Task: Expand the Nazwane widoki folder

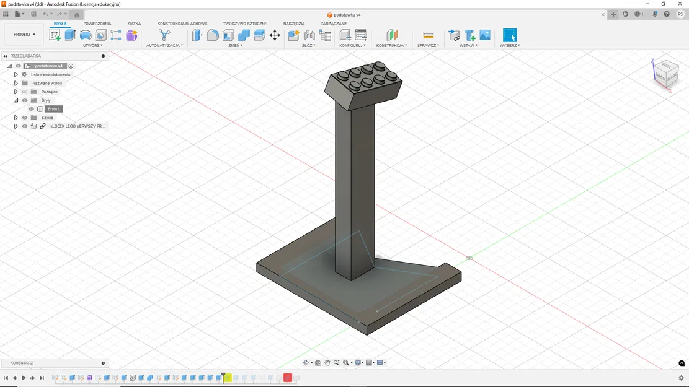Action: click(x=16, y=83)
